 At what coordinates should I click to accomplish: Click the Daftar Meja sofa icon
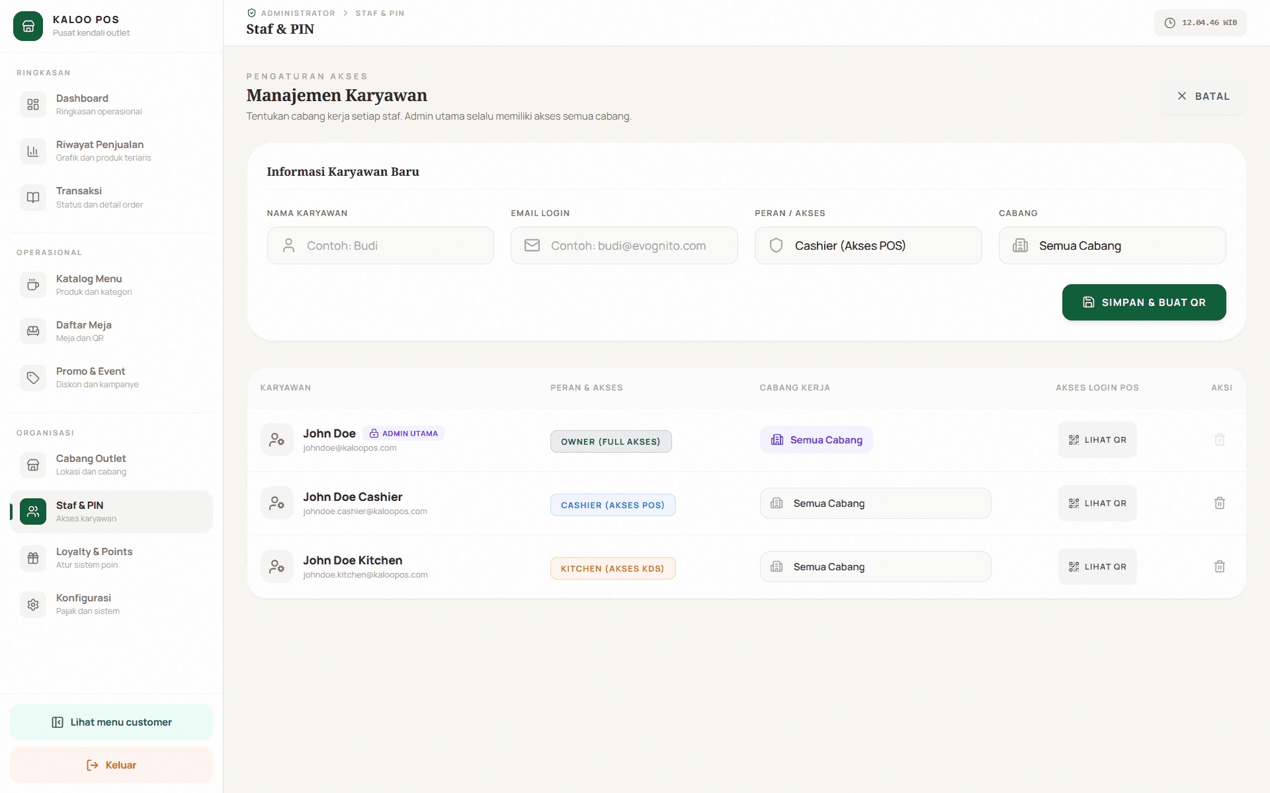(33, 331)
